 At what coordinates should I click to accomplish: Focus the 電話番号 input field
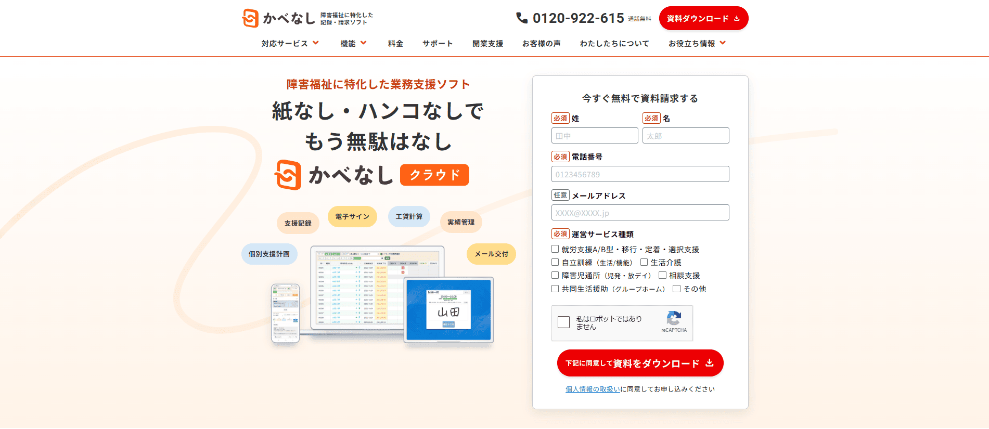pos(640,174)
